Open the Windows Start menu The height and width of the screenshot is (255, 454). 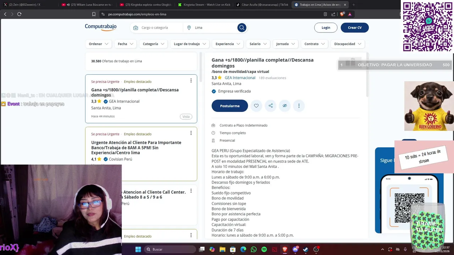(x=138, y=249)
